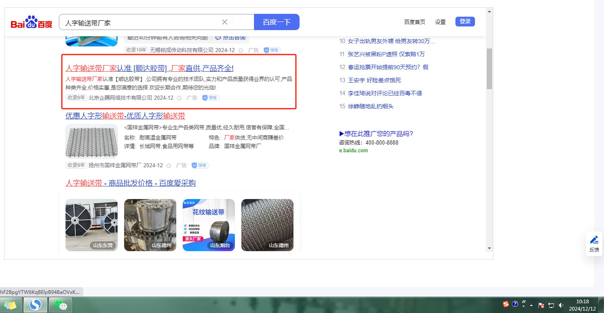604x313 pixels.
Task: Click the page scrollbar thumb
Action: point(489,68)
